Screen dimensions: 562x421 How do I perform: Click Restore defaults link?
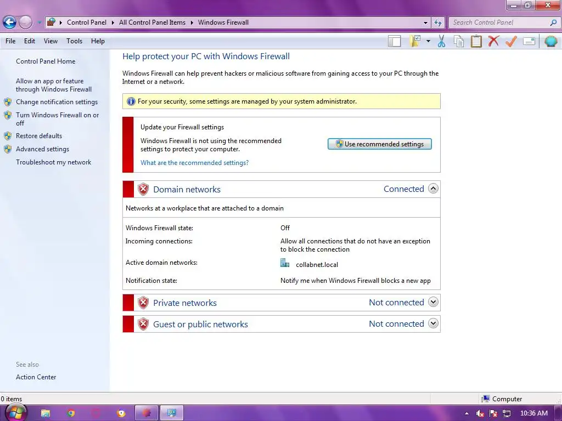click(x=39, y=136)
